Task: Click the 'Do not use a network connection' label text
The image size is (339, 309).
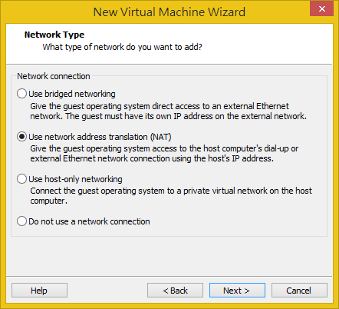Action: click(89, 221)
